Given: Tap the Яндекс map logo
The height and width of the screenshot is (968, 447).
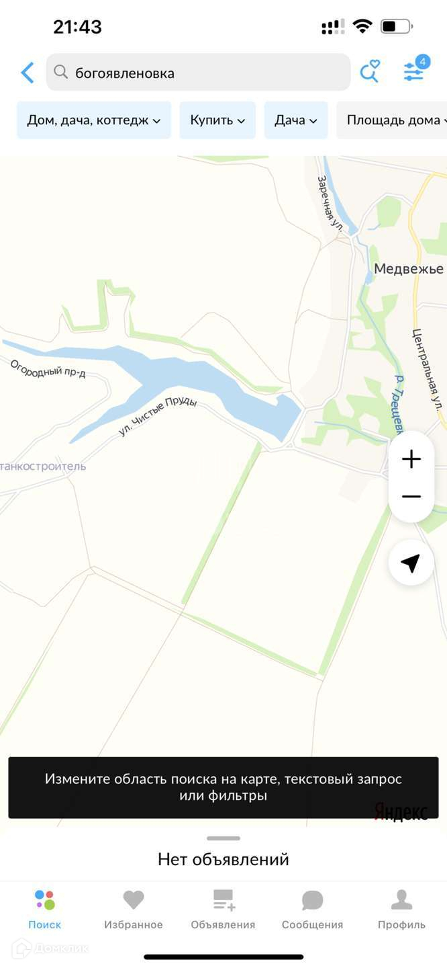Looking at the screenshot, I should (x=401, y=811).
